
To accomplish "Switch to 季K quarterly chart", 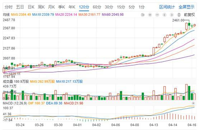I will (61, 7).
